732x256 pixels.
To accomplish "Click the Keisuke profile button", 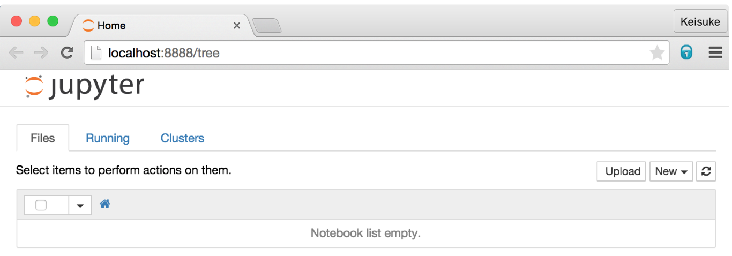I will click(699, 22).
